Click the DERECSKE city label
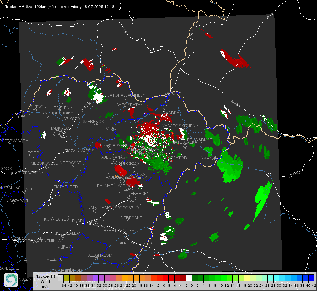Screen dimensions: 317x291 [x=131, y=218]
